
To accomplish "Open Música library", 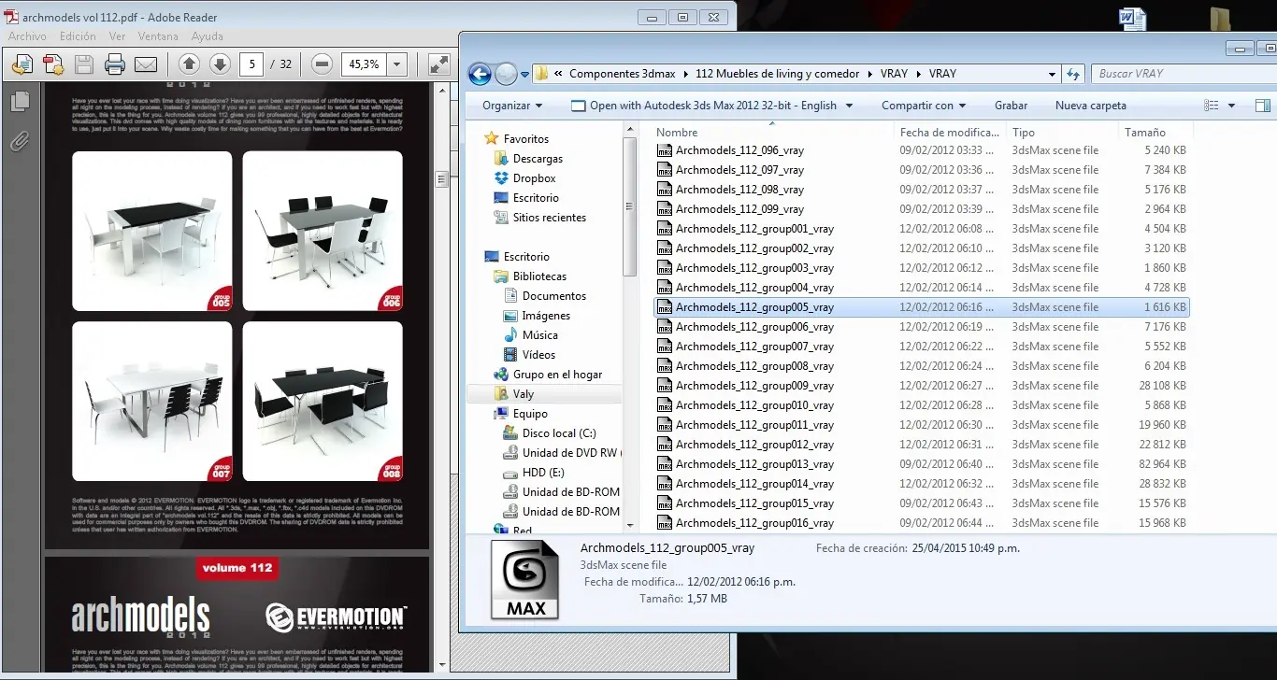I will click(539, 335).
